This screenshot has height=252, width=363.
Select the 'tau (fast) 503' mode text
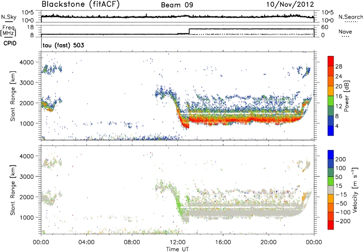pyautogui.click(x=64, y=45)
